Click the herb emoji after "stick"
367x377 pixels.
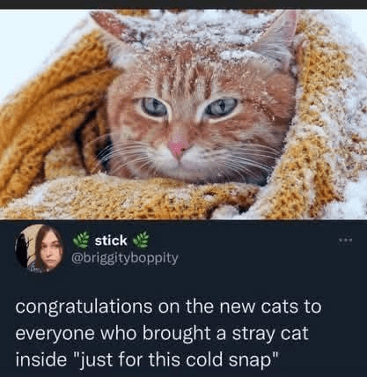(x=141, y=240)
